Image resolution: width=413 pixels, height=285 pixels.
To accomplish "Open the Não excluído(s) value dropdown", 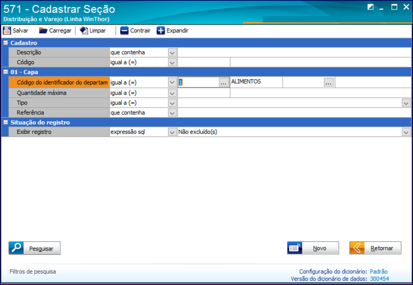I will point(406,132).
